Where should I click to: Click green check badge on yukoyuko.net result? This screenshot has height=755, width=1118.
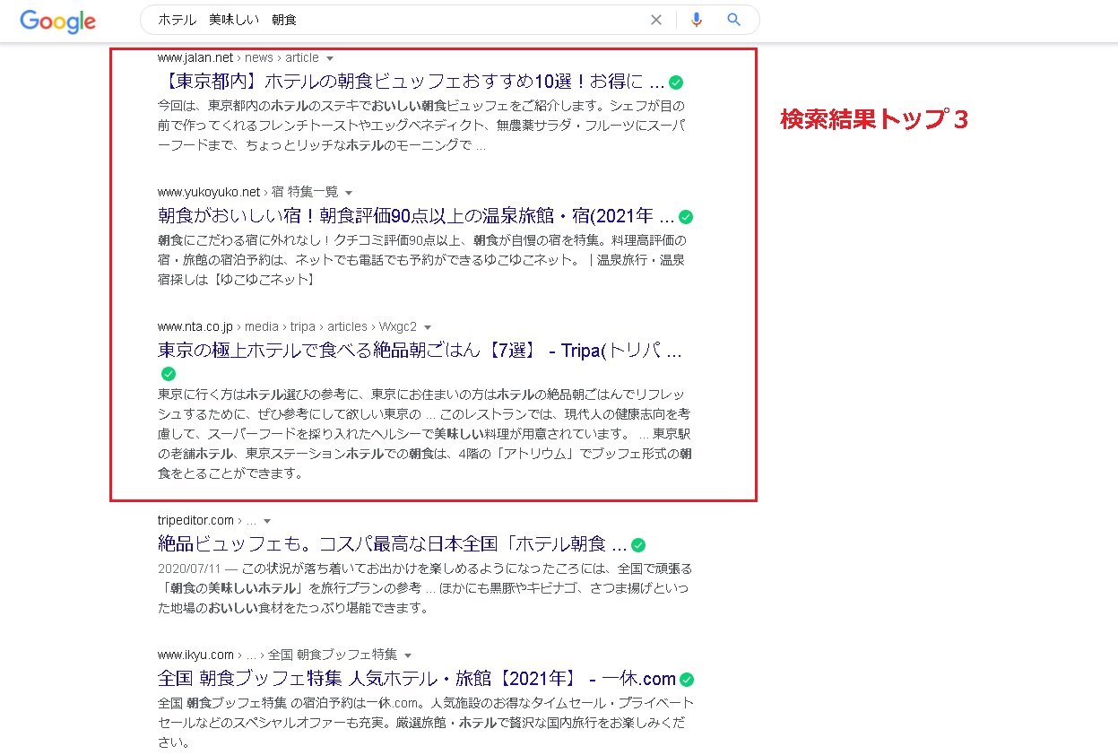[686, 217]
